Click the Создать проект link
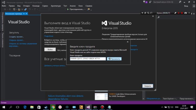 (16, 37)
